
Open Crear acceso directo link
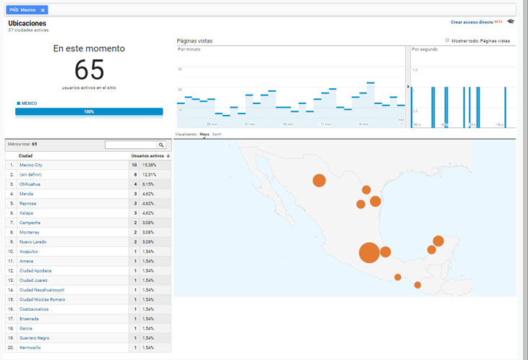pyautogui.click(x=472, y=22)
